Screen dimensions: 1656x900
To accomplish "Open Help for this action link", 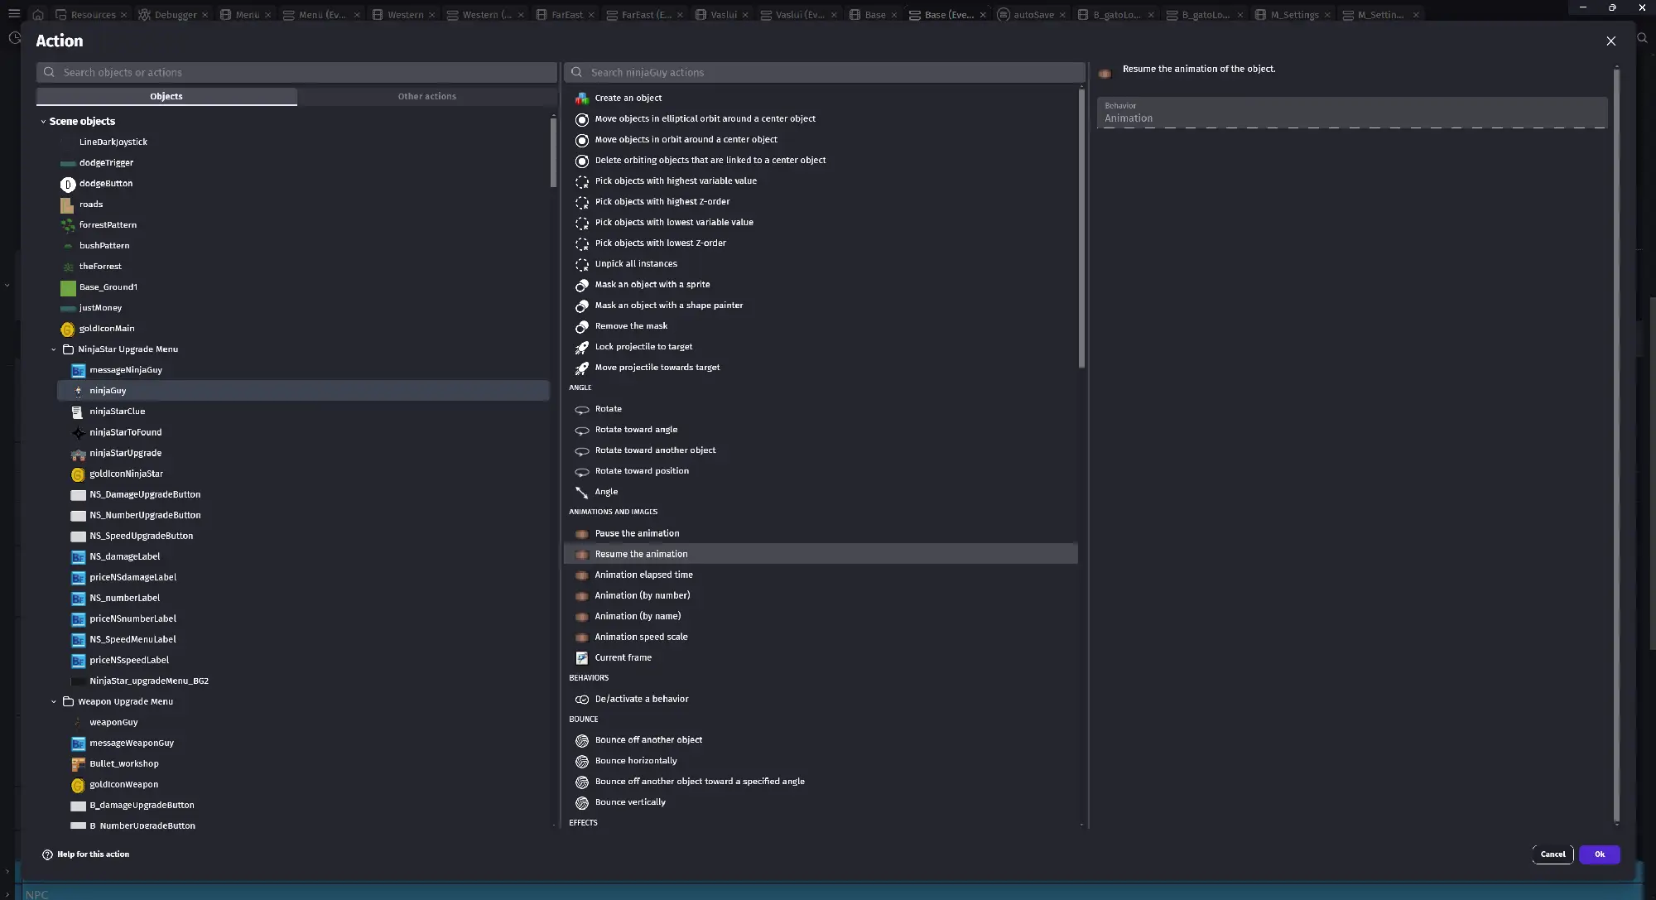I will tap(86, 854).
